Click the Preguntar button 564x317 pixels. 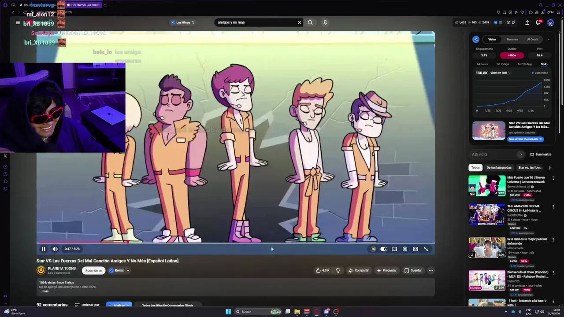386,270
